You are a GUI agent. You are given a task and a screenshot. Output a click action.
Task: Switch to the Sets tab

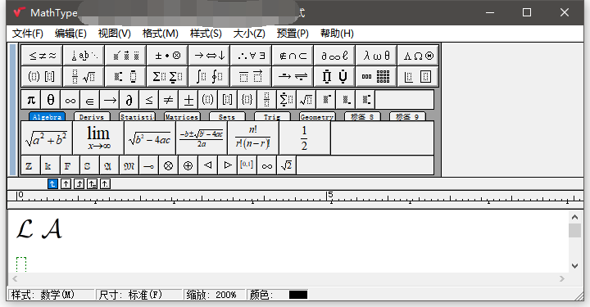(227, 116)
